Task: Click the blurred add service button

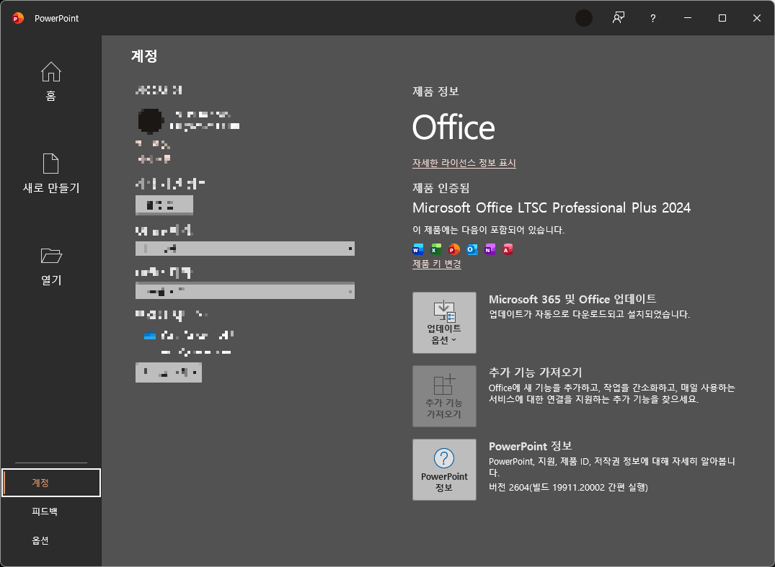Action: click(169, 372)
